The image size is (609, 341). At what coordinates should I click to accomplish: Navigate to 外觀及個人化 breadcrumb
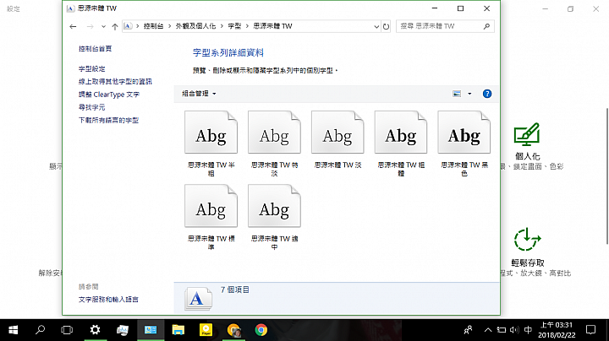(x=195, y=26)
